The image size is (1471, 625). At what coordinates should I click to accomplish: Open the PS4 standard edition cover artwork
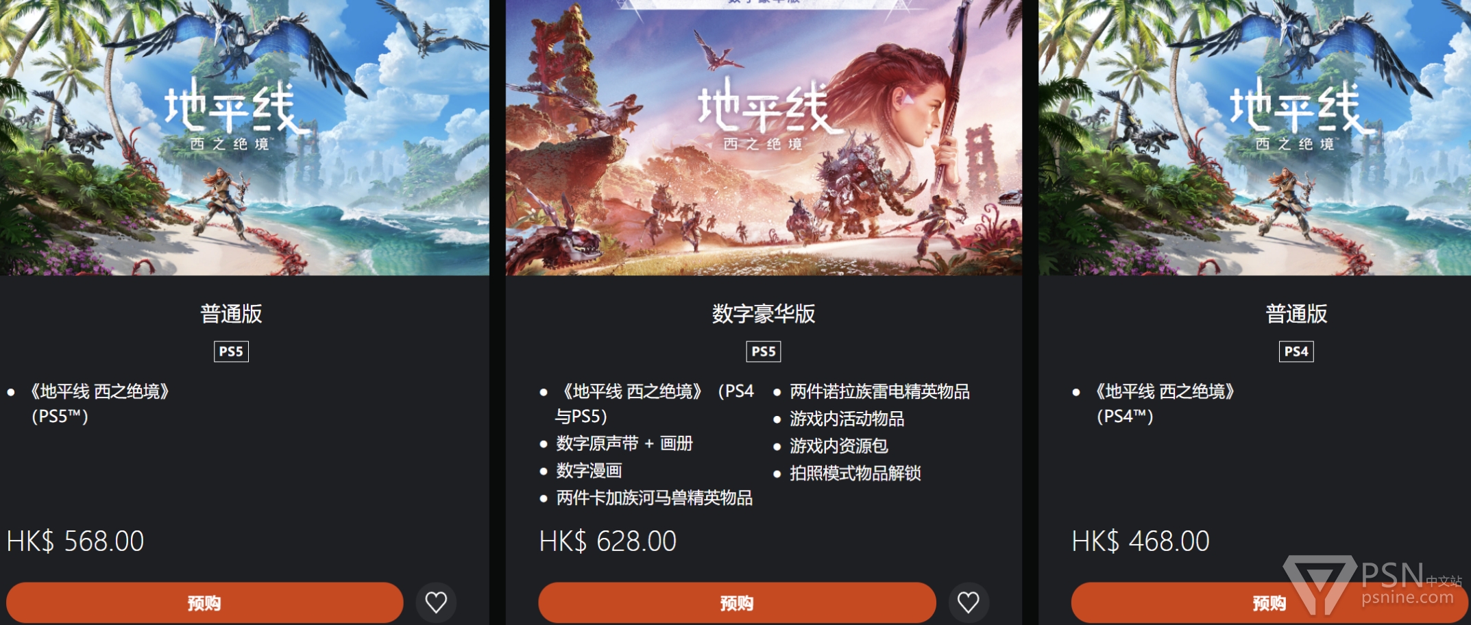pyautogui.click(x=1254, y=137)
